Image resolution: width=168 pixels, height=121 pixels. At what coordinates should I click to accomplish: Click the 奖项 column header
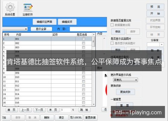coord(63,35)
